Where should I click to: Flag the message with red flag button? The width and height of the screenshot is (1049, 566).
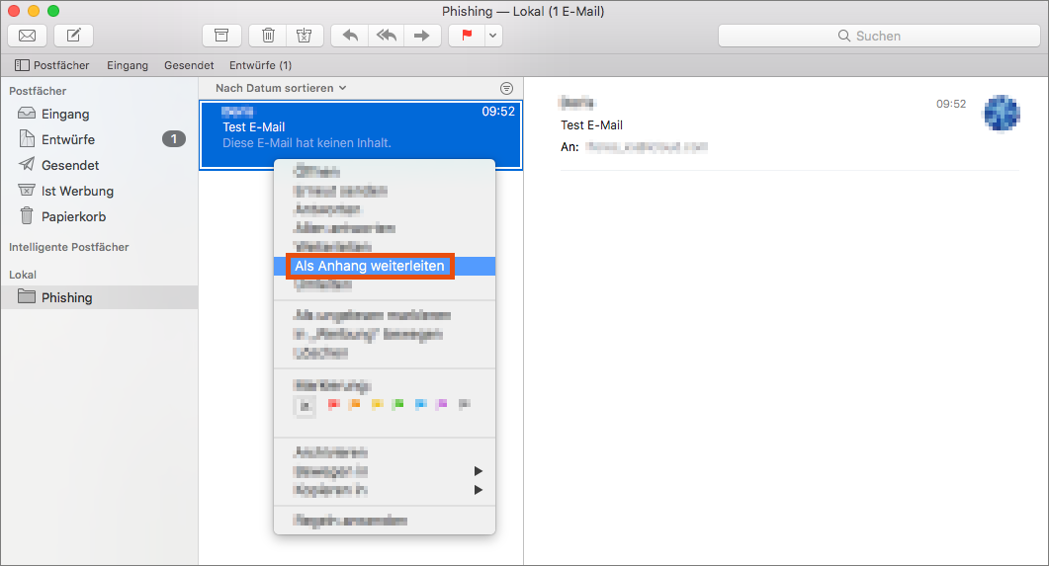[466, 36]
